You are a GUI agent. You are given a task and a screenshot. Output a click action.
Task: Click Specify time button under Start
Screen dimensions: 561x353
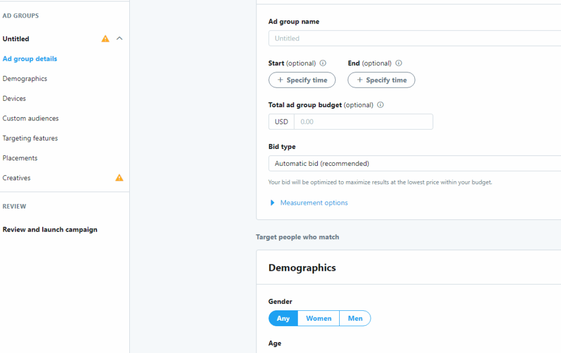coord(302,80)
